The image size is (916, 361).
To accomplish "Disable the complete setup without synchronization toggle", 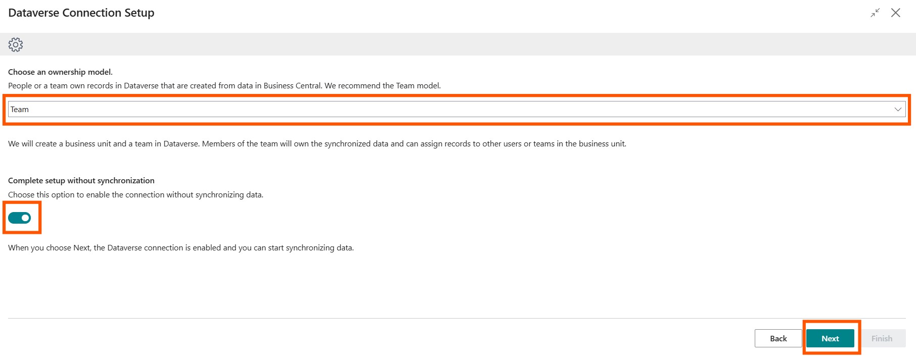I will [x=20, y=218].
